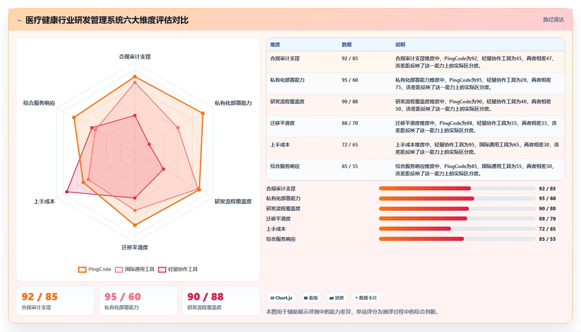Click the 上手成本 radar axis label

tap(44, 201)
